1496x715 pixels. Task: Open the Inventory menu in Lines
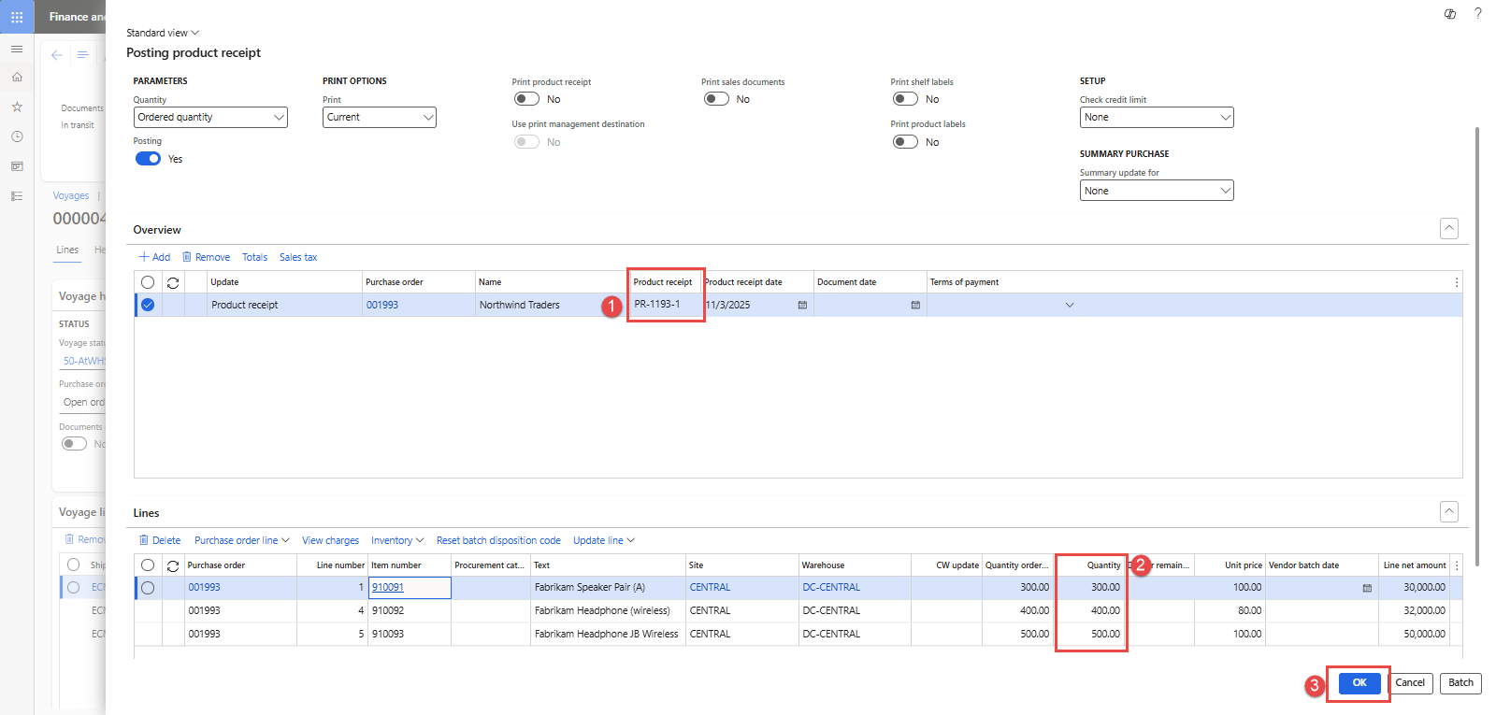396,540
